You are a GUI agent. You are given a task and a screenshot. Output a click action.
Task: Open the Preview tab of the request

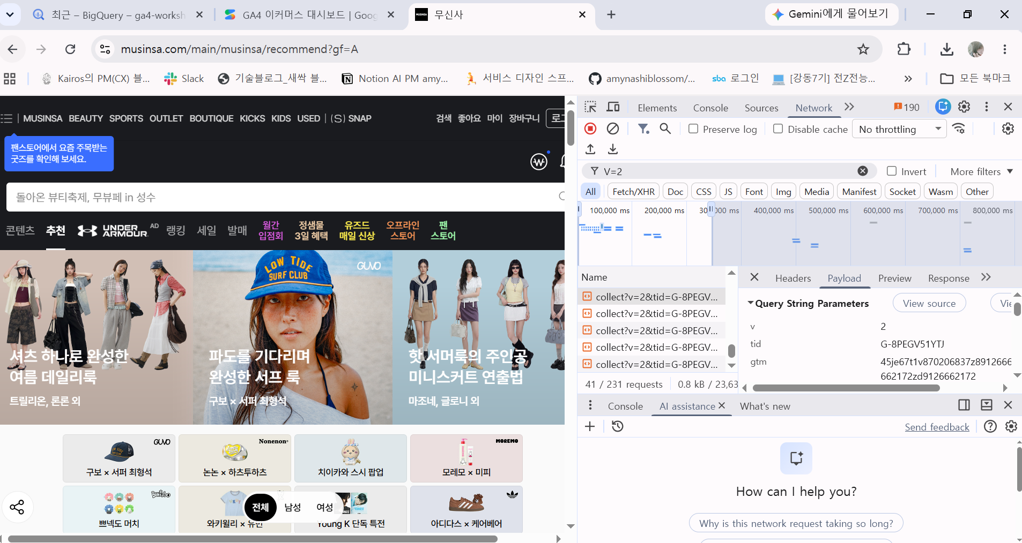[894, 278]
